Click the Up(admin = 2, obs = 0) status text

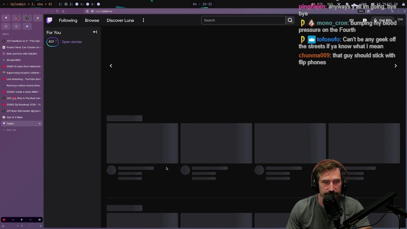31,4
